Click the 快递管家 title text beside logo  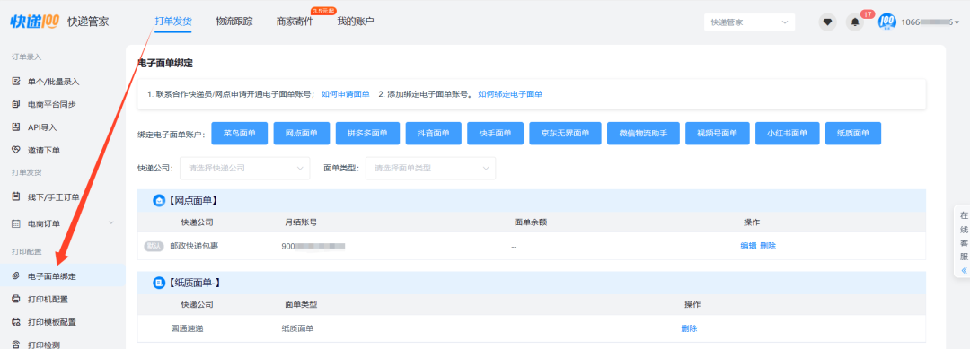[x=88, y=22]
